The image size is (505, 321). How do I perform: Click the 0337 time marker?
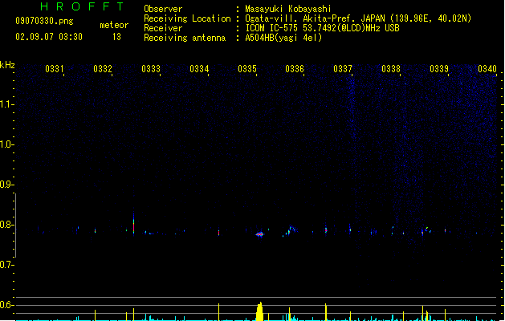343,69
